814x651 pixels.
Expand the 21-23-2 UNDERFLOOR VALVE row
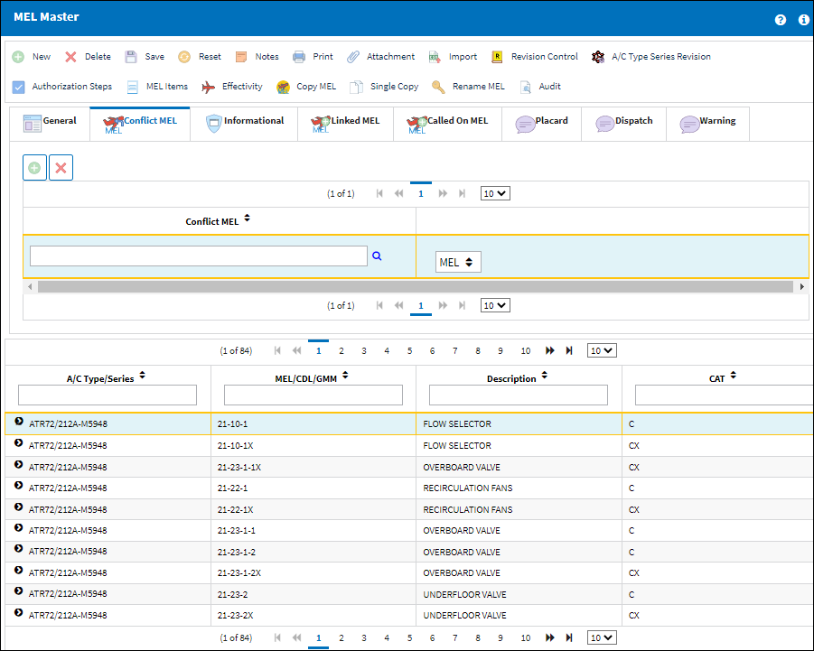coord(19,591)
